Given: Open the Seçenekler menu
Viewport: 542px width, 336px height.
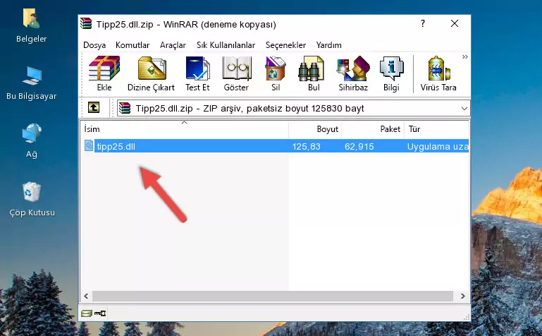Looking at the screenshot, I should click(285, 45).
